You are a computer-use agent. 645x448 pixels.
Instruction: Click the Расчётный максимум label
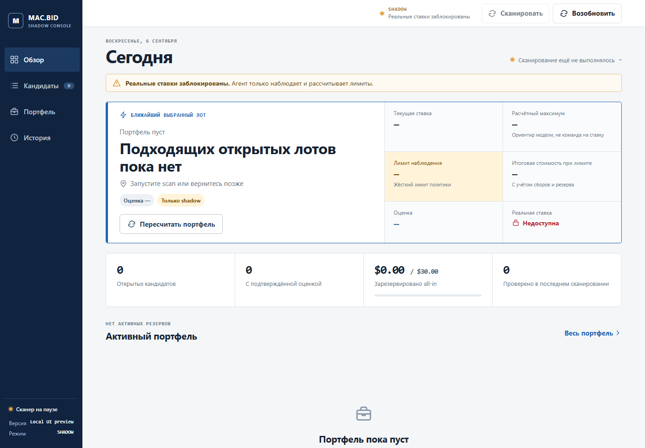[538, 113]
